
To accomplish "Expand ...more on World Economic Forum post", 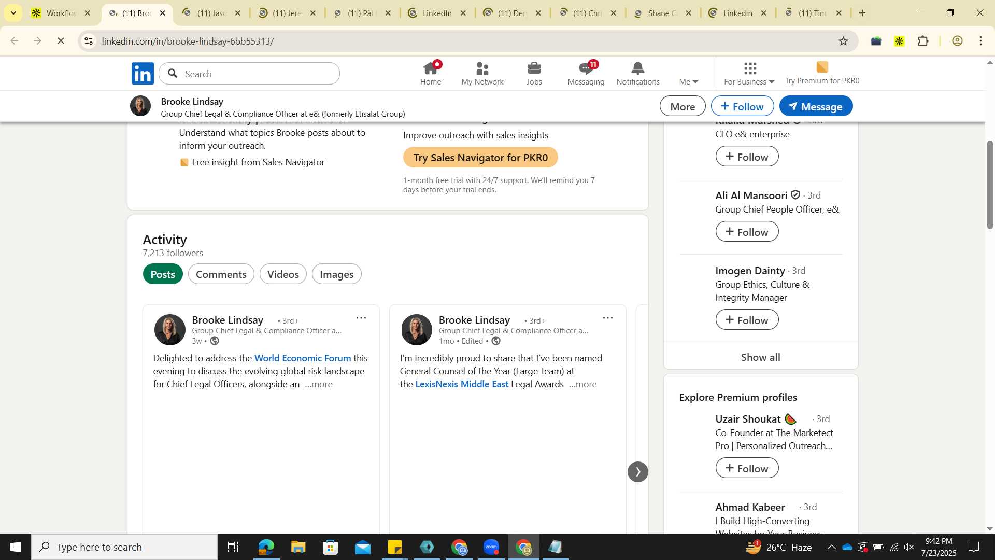I will click(x=319, y=385).
